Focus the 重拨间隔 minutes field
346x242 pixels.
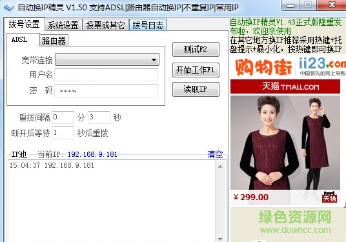63,117
